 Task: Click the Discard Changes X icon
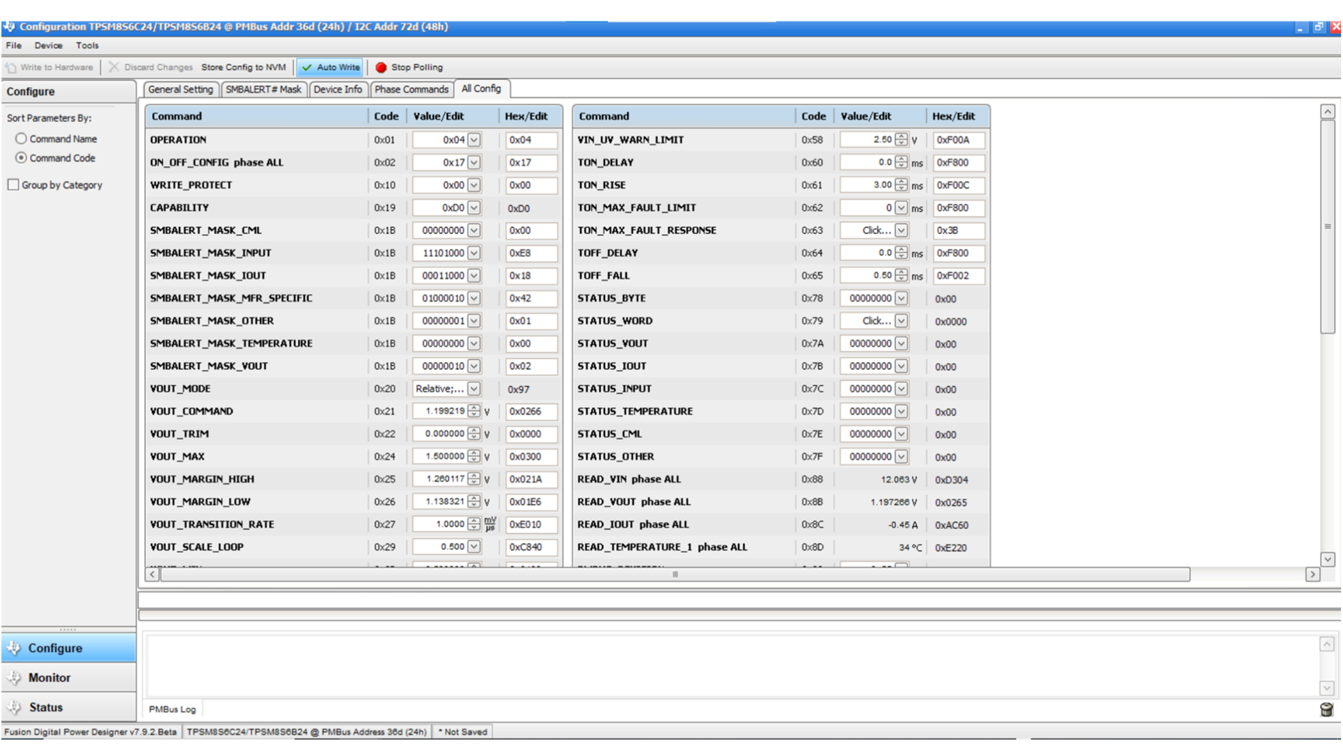coord(113,66)
